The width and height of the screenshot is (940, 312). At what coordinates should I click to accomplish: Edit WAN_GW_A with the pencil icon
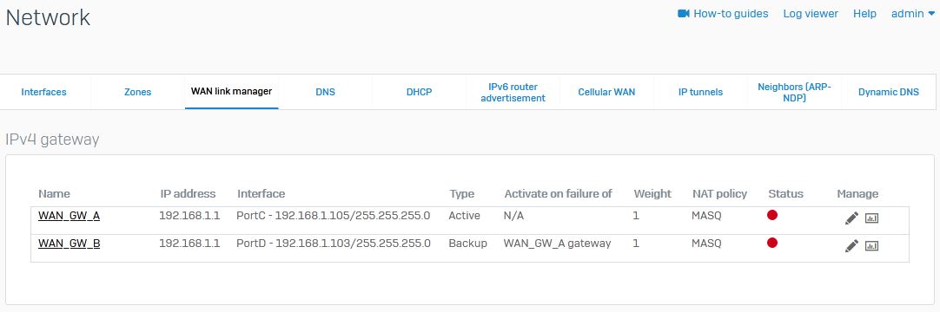(x=851, y=218)
